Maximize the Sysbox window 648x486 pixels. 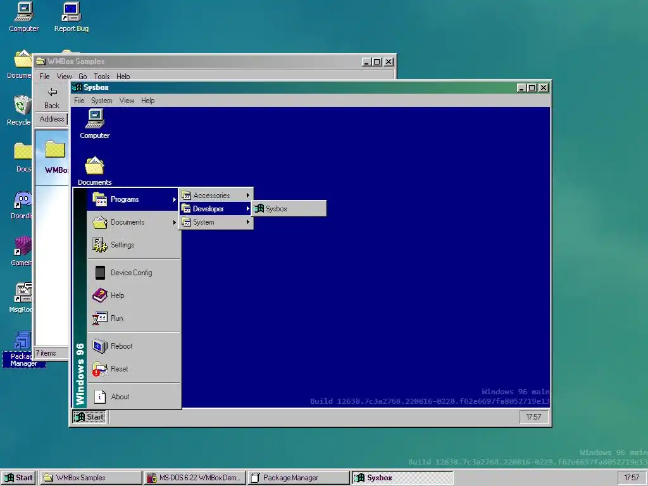click(532, 87)
